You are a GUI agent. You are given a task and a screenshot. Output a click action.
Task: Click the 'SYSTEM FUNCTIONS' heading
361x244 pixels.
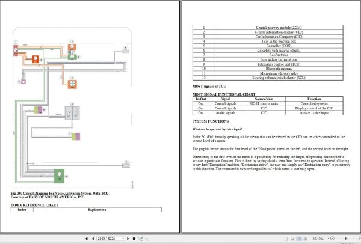(211, 121)
